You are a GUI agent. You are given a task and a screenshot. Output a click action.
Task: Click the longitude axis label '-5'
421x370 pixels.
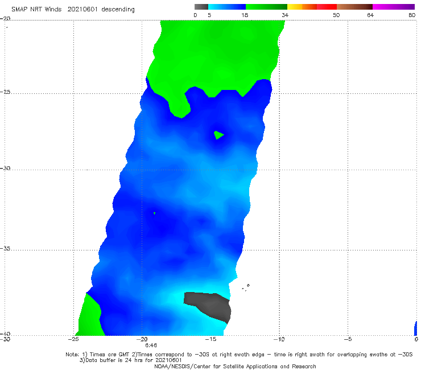348,339
